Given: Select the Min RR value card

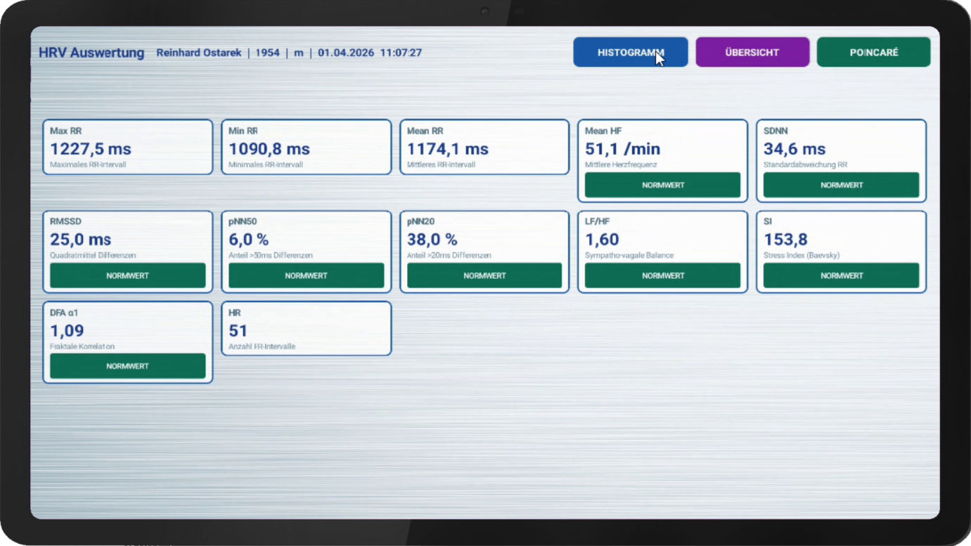Looking at the screenshot, I should [306, 147].
